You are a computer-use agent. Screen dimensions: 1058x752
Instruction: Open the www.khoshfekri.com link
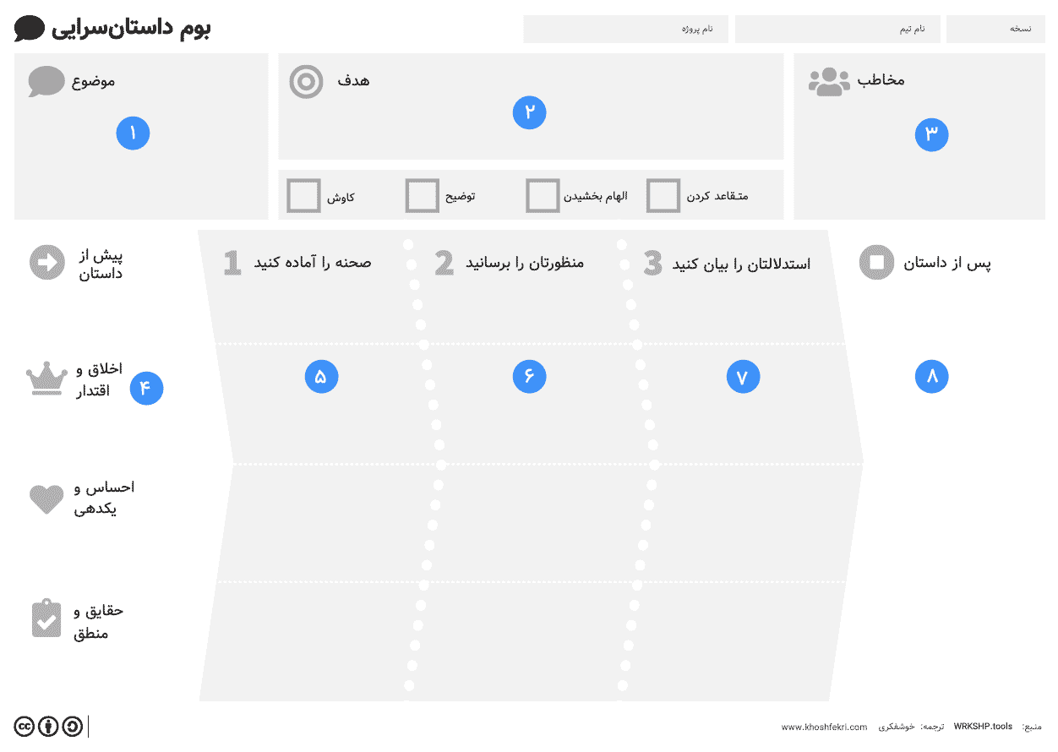point(824,727)
